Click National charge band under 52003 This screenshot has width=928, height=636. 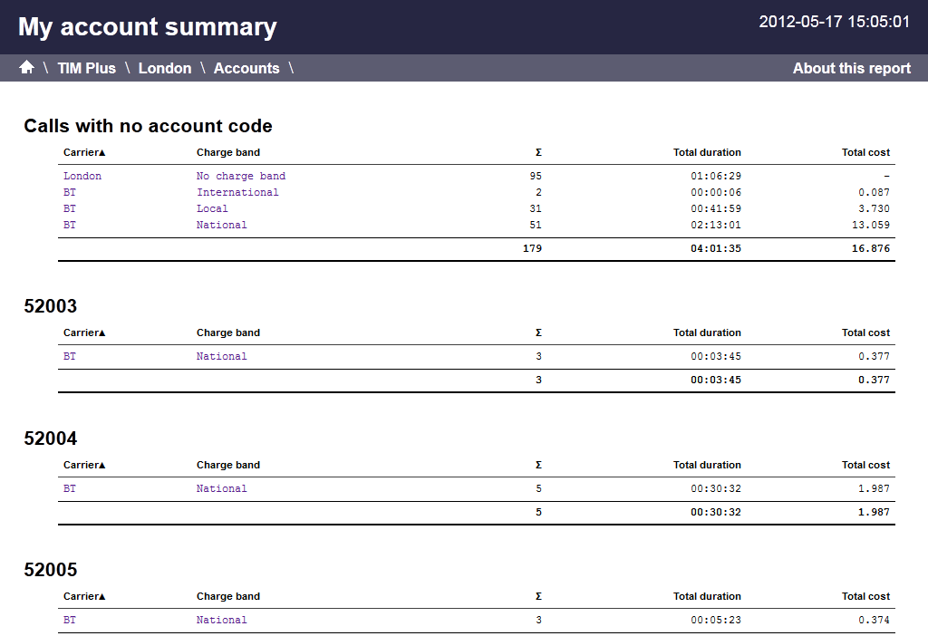221,356
